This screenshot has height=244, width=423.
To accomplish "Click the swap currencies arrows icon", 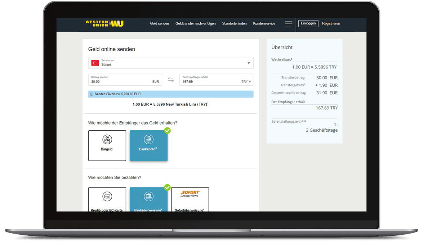I will click(171, 80).
